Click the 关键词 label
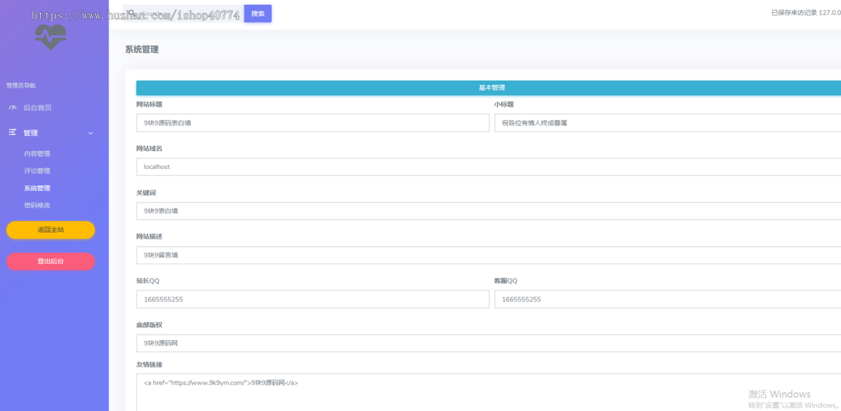The height and width of the screenshot is (411, 841). 146,193
